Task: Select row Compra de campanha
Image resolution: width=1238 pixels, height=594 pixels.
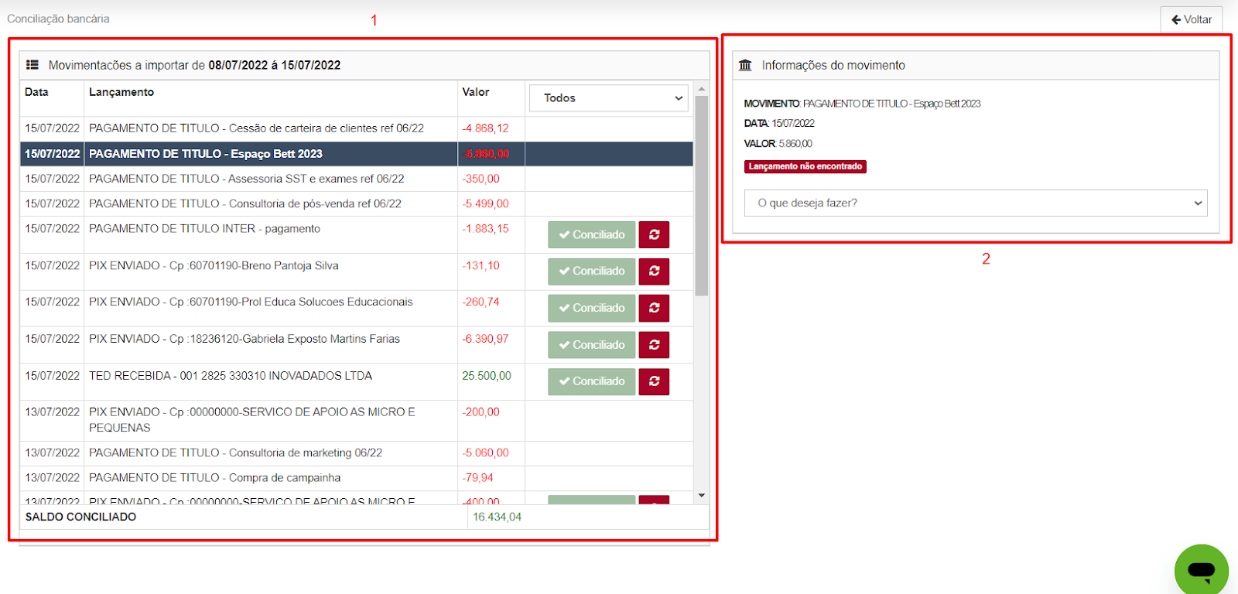Action: [x=357, y=478]
